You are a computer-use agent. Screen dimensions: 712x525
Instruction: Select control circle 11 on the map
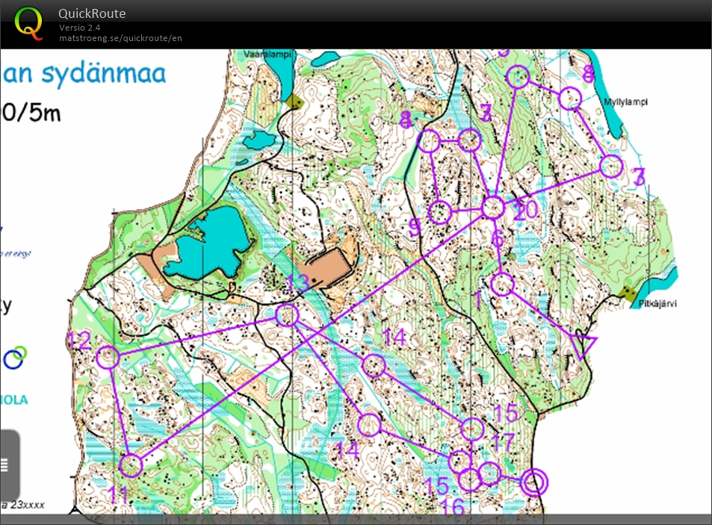coord(131,466)
